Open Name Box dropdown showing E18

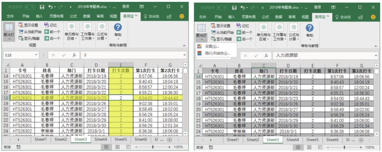[36, 55]
